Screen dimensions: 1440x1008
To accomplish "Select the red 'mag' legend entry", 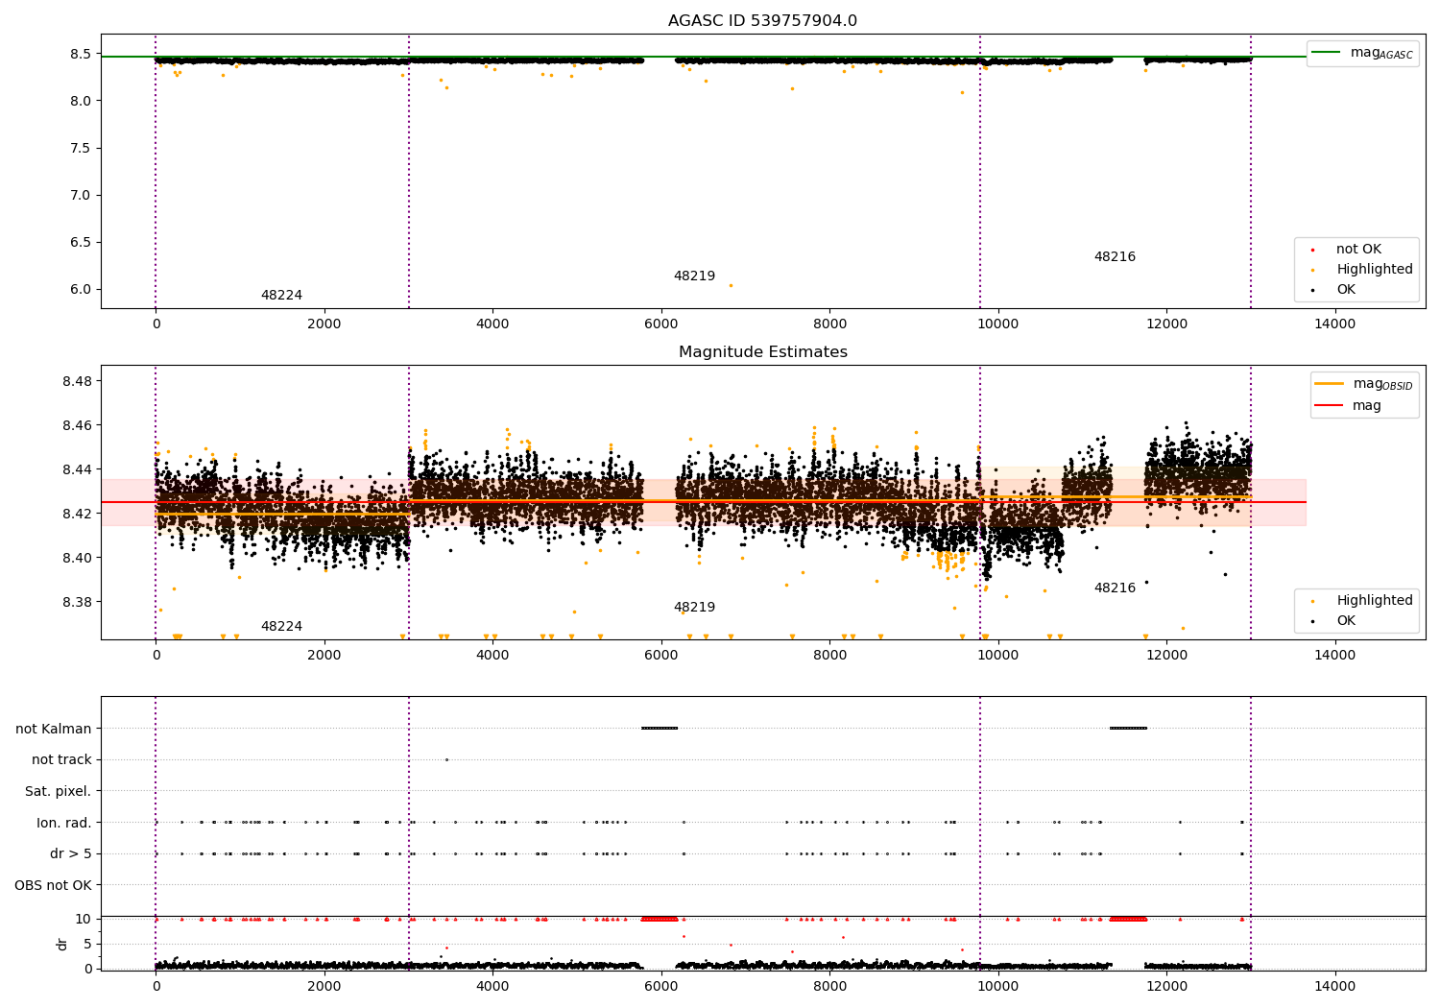I will pyautogui.click(x=1349, y=406).
